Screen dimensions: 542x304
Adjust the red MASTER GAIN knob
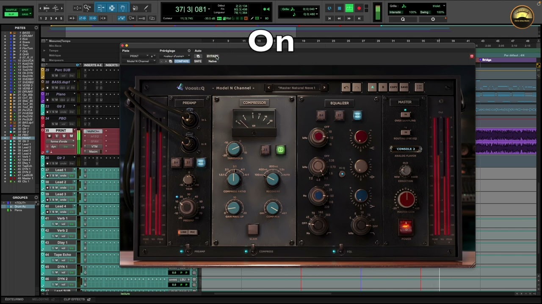406,199
